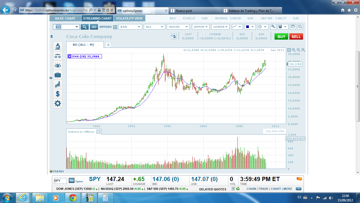Open the eye watchlist icon in sidebar
This screenshot has width=360, height=203.
click(x=58, y=65)
